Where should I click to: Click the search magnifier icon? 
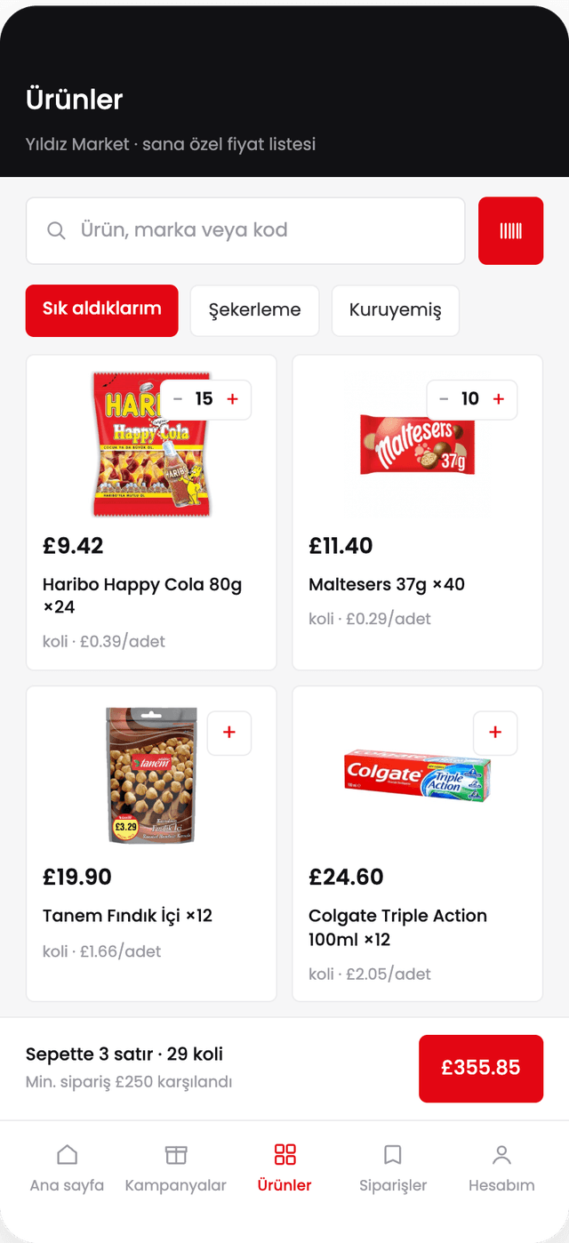pyautogui.click(x=56, y=231)
